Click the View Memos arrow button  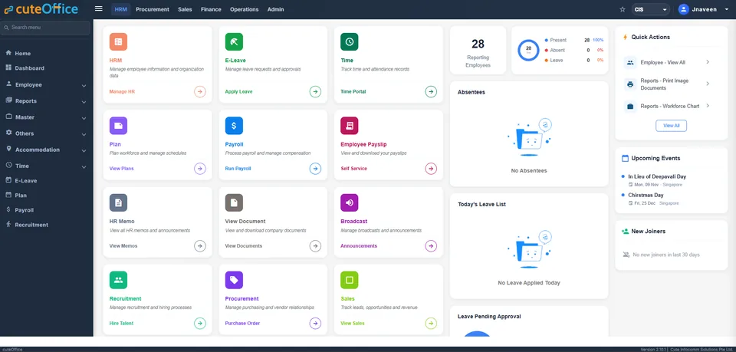tap(200, 246)
